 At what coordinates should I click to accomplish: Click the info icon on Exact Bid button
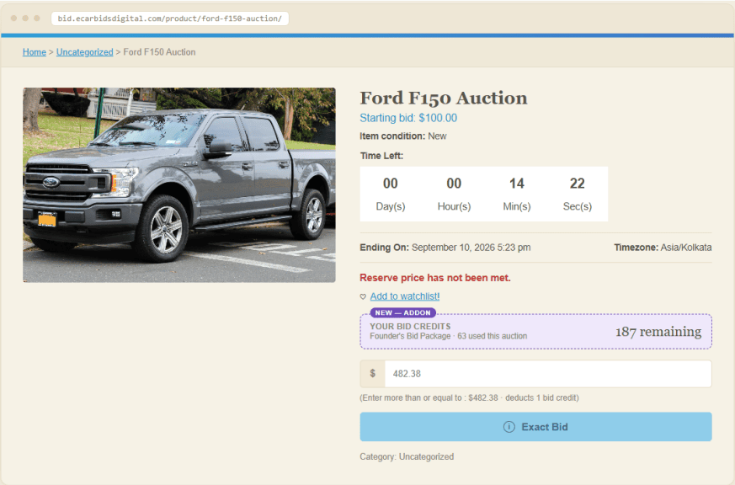click(x=509, y=427)
